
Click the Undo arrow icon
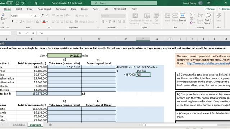point(22,3)
